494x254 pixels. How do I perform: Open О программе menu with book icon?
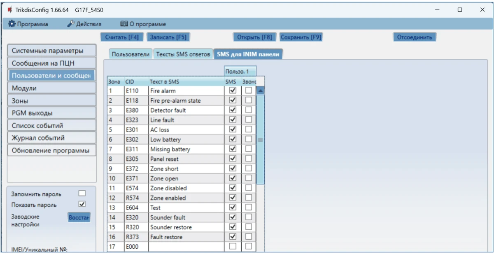tap(143, 24)
